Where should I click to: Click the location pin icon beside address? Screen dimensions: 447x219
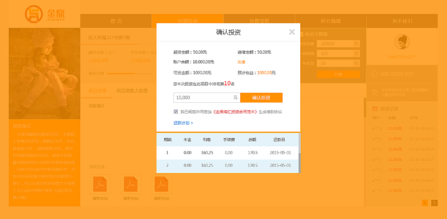[x=375, y=92]
